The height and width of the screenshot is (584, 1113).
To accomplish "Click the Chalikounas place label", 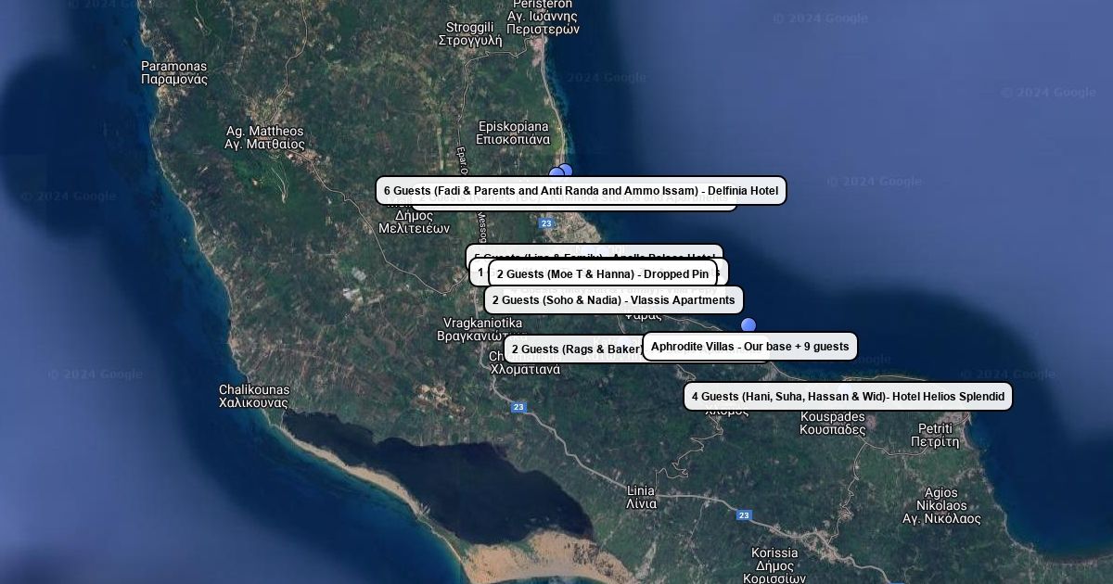I will point(254,396).
